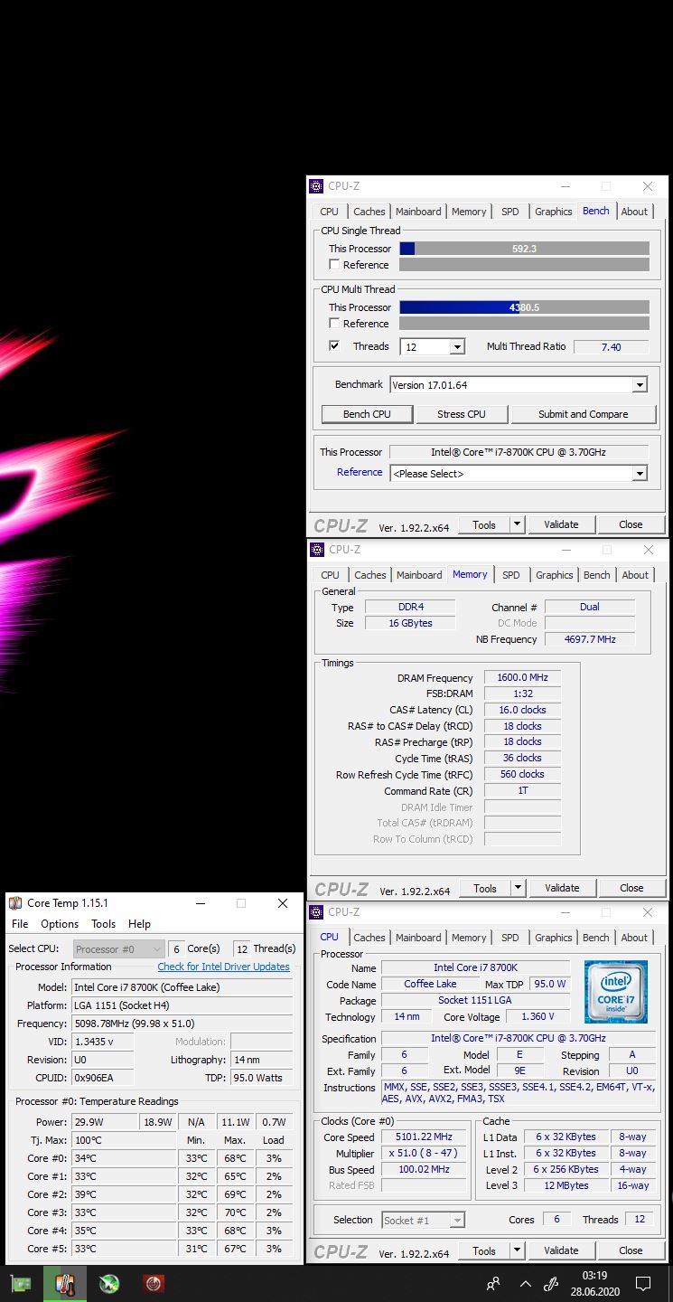Viewport: 673px width, 1302px height.
Task: Click Check for Intel Driver Updates link
Action: 224,967
